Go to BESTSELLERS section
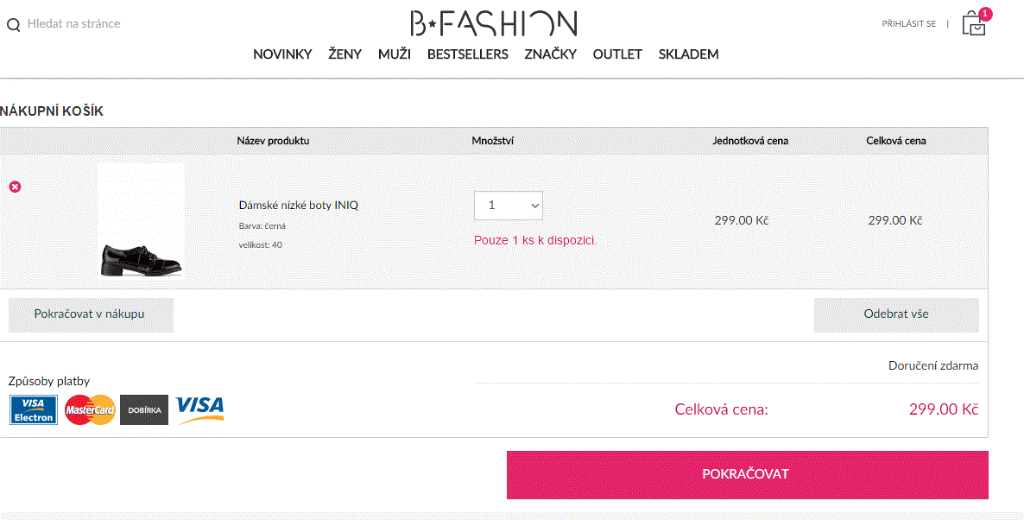This screenshot has height=520, width=1024. 468,54
